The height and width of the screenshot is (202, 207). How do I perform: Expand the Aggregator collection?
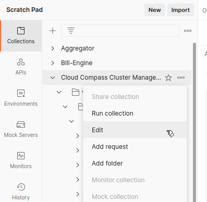(53, 48)
